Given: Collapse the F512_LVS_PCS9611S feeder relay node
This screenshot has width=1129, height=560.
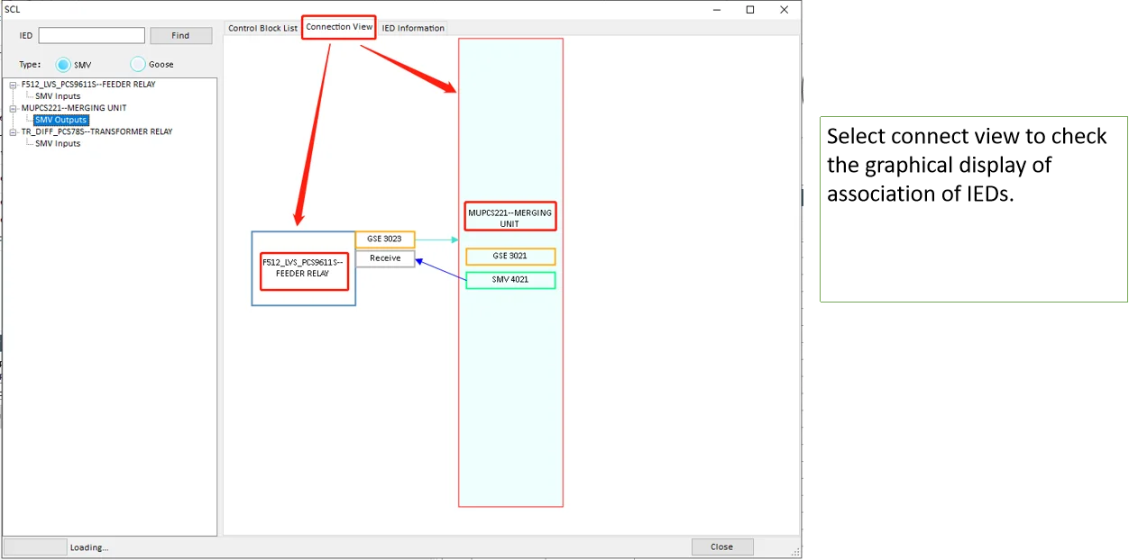Looking at the screenshot, I should tap(13, 85).
